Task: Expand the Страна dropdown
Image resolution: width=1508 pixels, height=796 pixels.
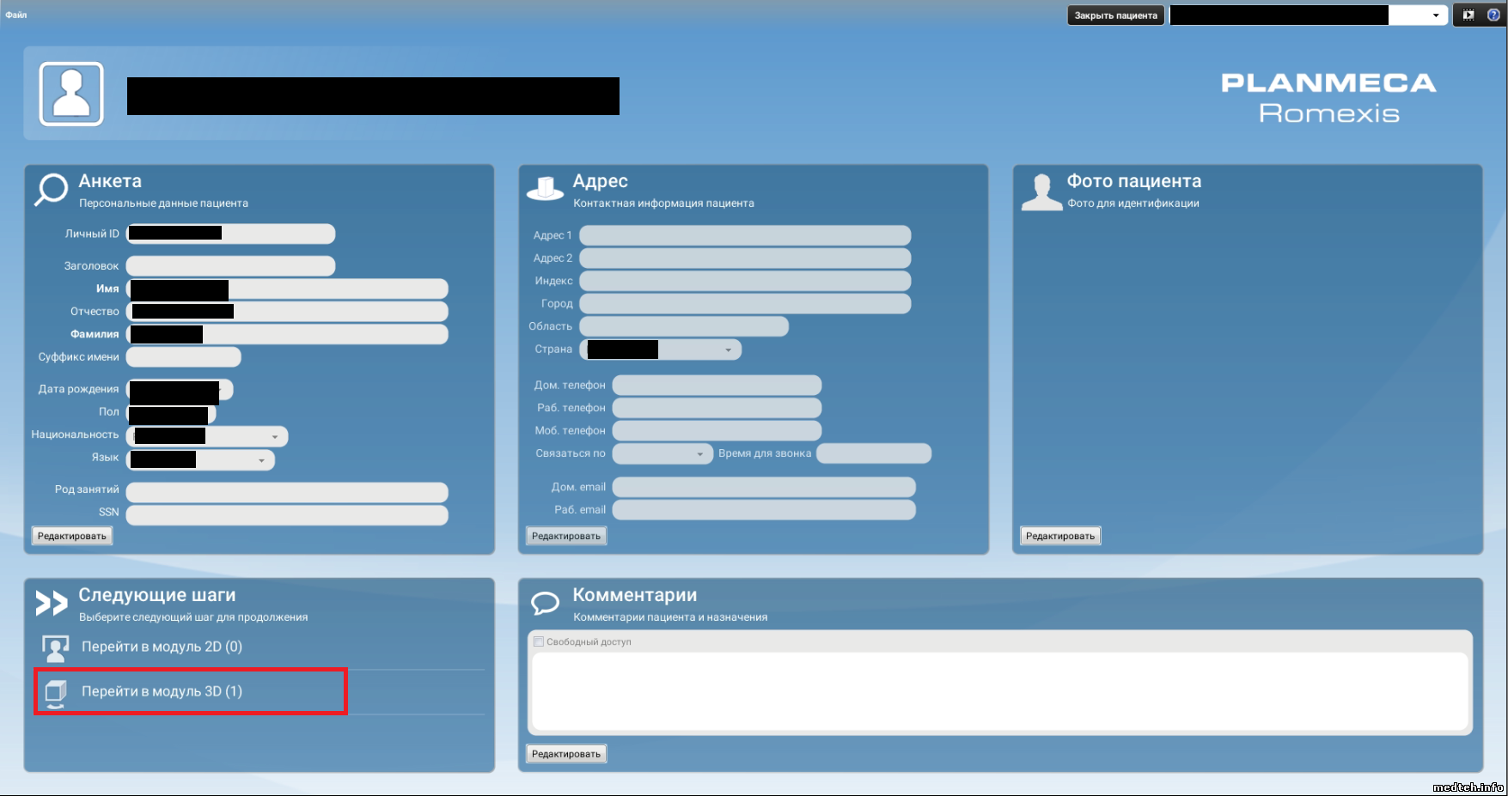Action: coord(728,349)
